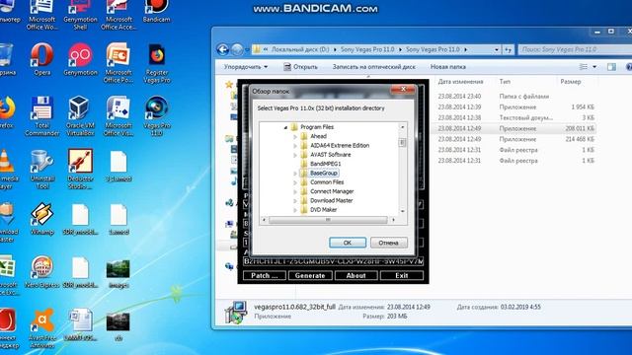Expand the Connect Manager folder node
Viewport: 632px width, 355px height.
[295, 192]
